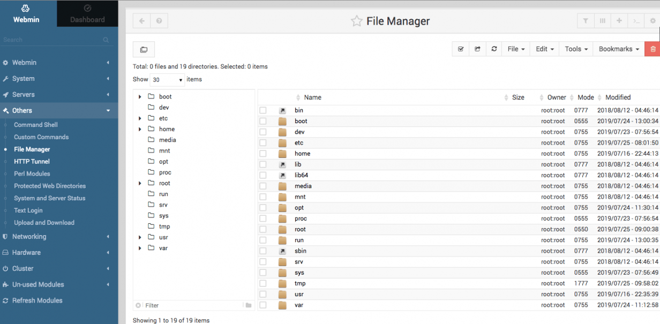Open the srv directory name link

click(299, 262)
